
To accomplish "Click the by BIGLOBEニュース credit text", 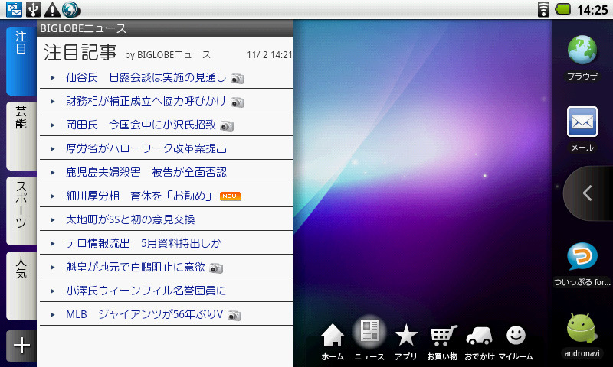I will click(168, 55).
